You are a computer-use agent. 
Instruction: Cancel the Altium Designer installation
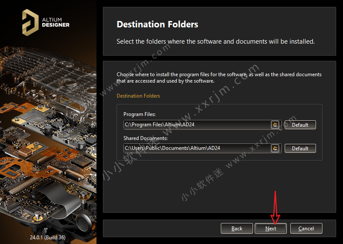coord(306,228)
